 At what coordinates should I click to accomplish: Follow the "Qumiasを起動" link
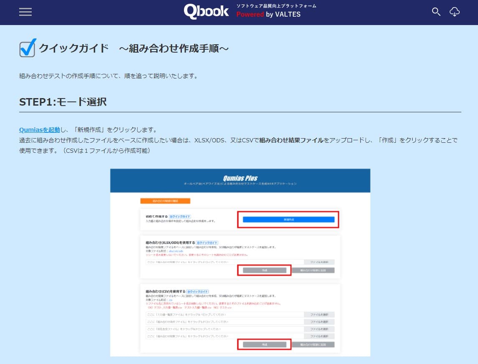point(40,130)
